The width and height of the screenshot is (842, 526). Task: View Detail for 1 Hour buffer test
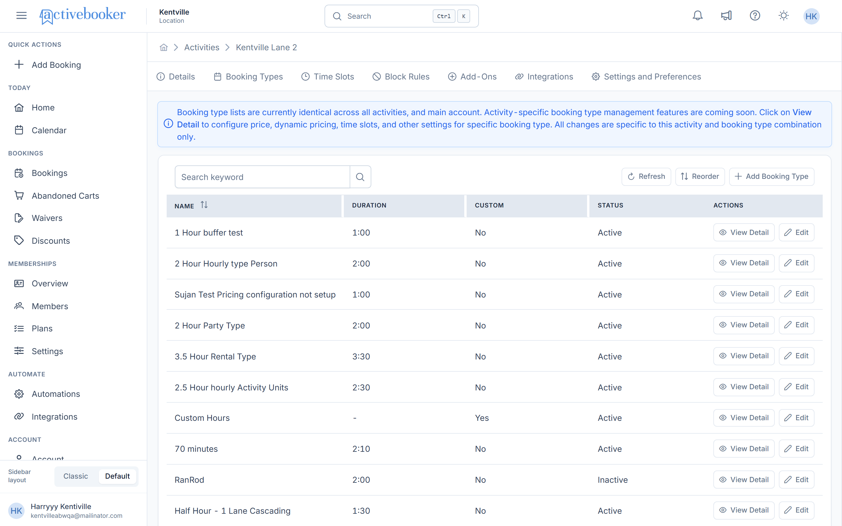pos(743,232)
